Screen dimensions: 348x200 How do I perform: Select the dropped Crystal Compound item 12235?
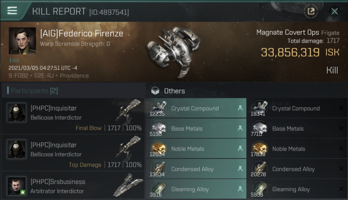(x=196, y=108)
